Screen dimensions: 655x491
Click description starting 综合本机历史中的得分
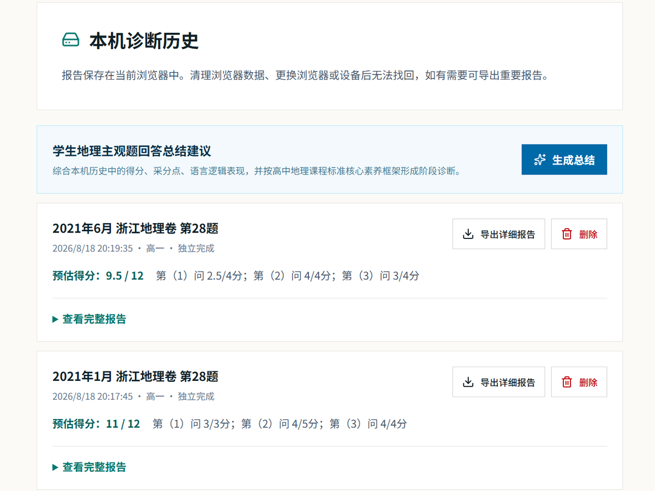click(x=257, y=171)
